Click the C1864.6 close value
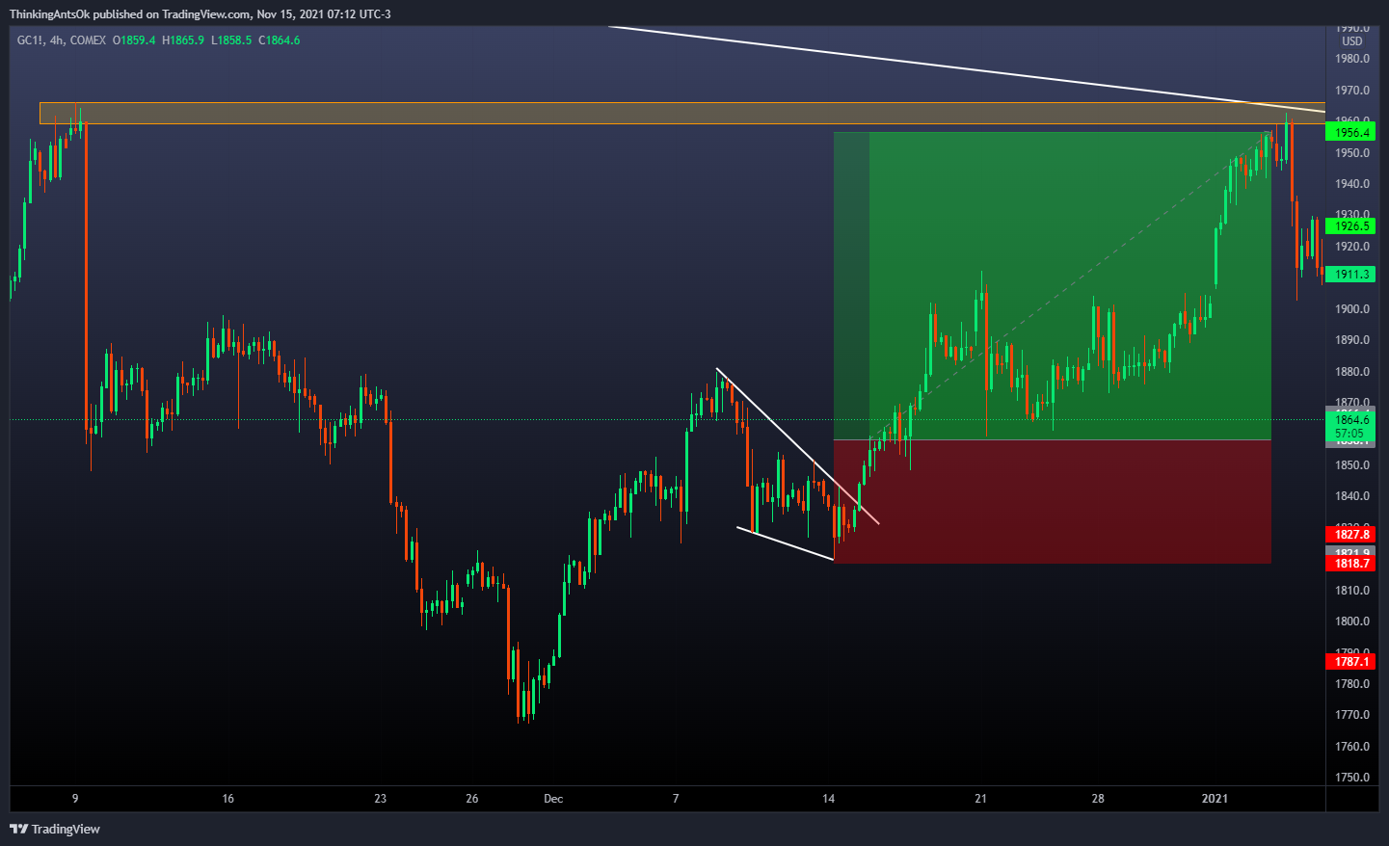Image resolution: width=1389 pixels, height=846 pixels. (x=280, y=40)
